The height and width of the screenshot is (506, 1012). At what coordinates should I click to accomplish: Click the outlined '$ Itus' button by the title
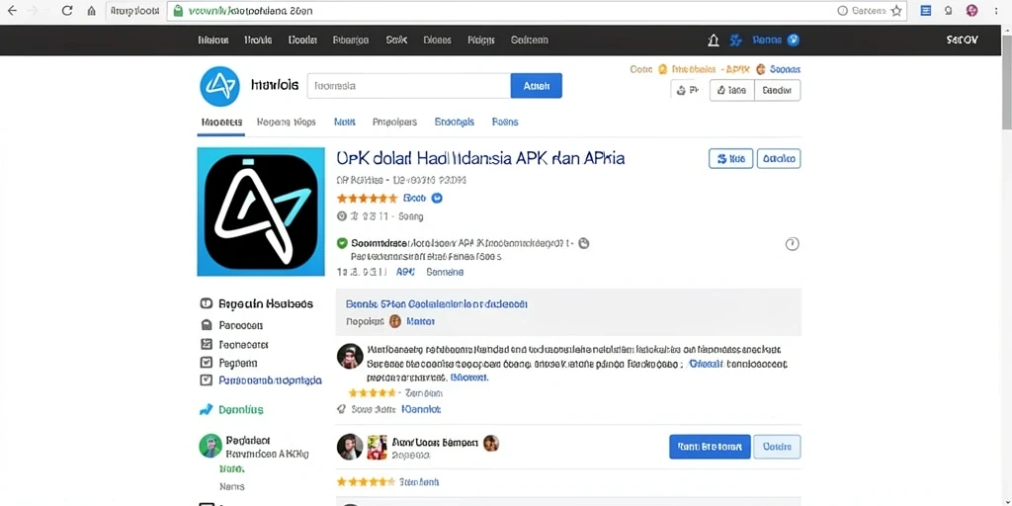[730, 159]
